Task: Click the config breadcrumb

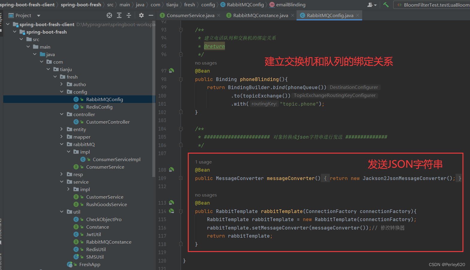Action: 208,5
